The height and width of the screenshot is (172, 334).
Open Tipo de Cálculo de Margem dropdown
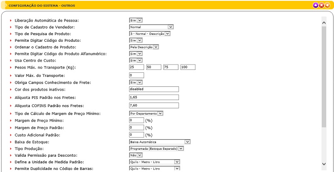point(146,113)
